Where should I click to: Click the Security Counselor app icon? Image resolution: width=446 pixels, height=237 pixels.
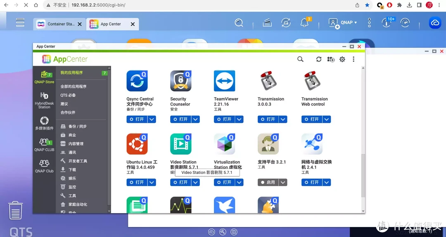181,81
